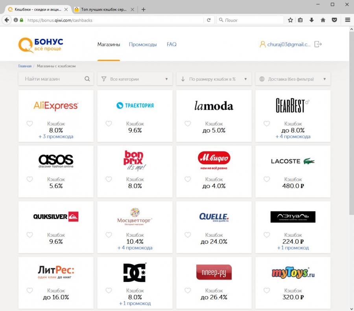The width and height of the screenshot is (354, 311).
Task: Favorite М.видео with the heart icon
Action: 188,179
